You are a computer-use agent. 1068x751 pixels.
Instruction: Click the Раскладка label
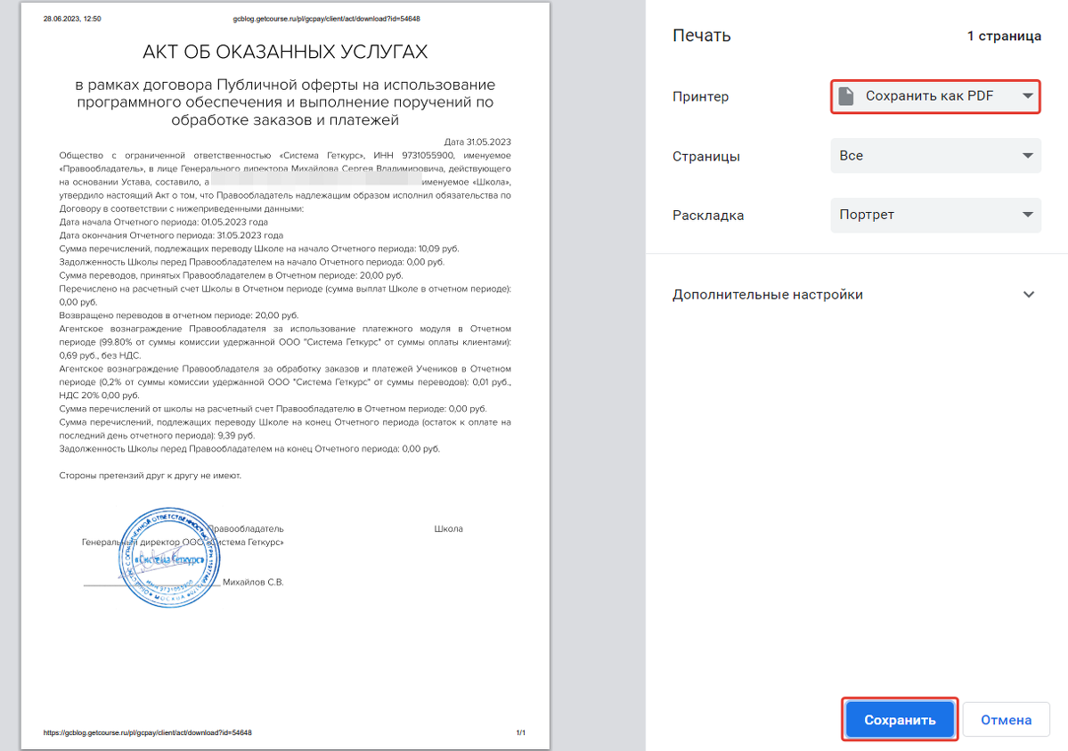click(707, 216)
